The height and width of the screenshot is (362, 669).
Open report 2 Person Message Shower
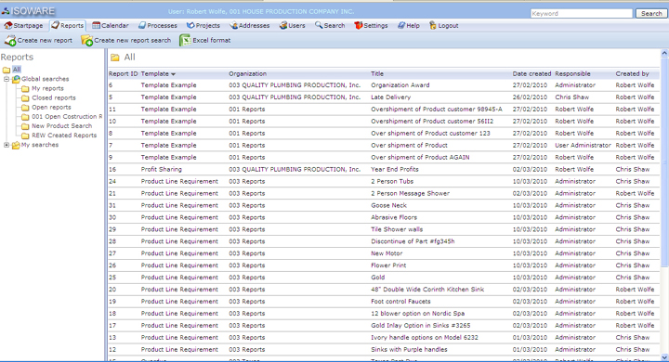click(410, 194)
